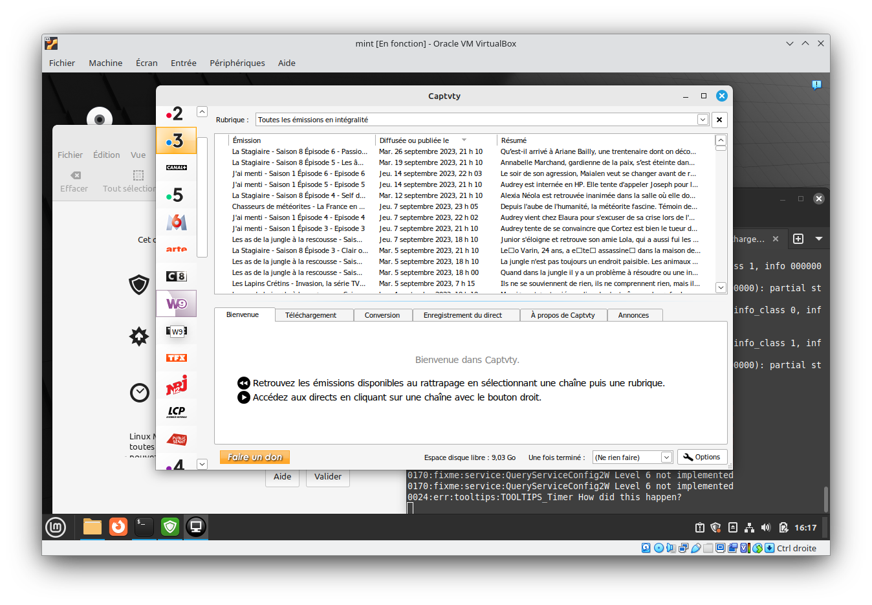The image size is (872, 605).
Task: Open the Périphériques menu in VirtualBox
Action: click(x=237, y=63)
